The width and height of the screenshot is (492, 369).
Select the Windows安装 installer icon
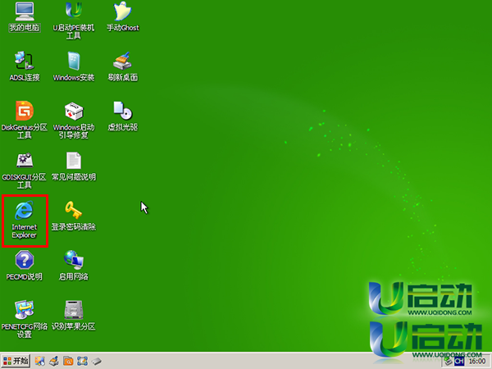point(74,66)
